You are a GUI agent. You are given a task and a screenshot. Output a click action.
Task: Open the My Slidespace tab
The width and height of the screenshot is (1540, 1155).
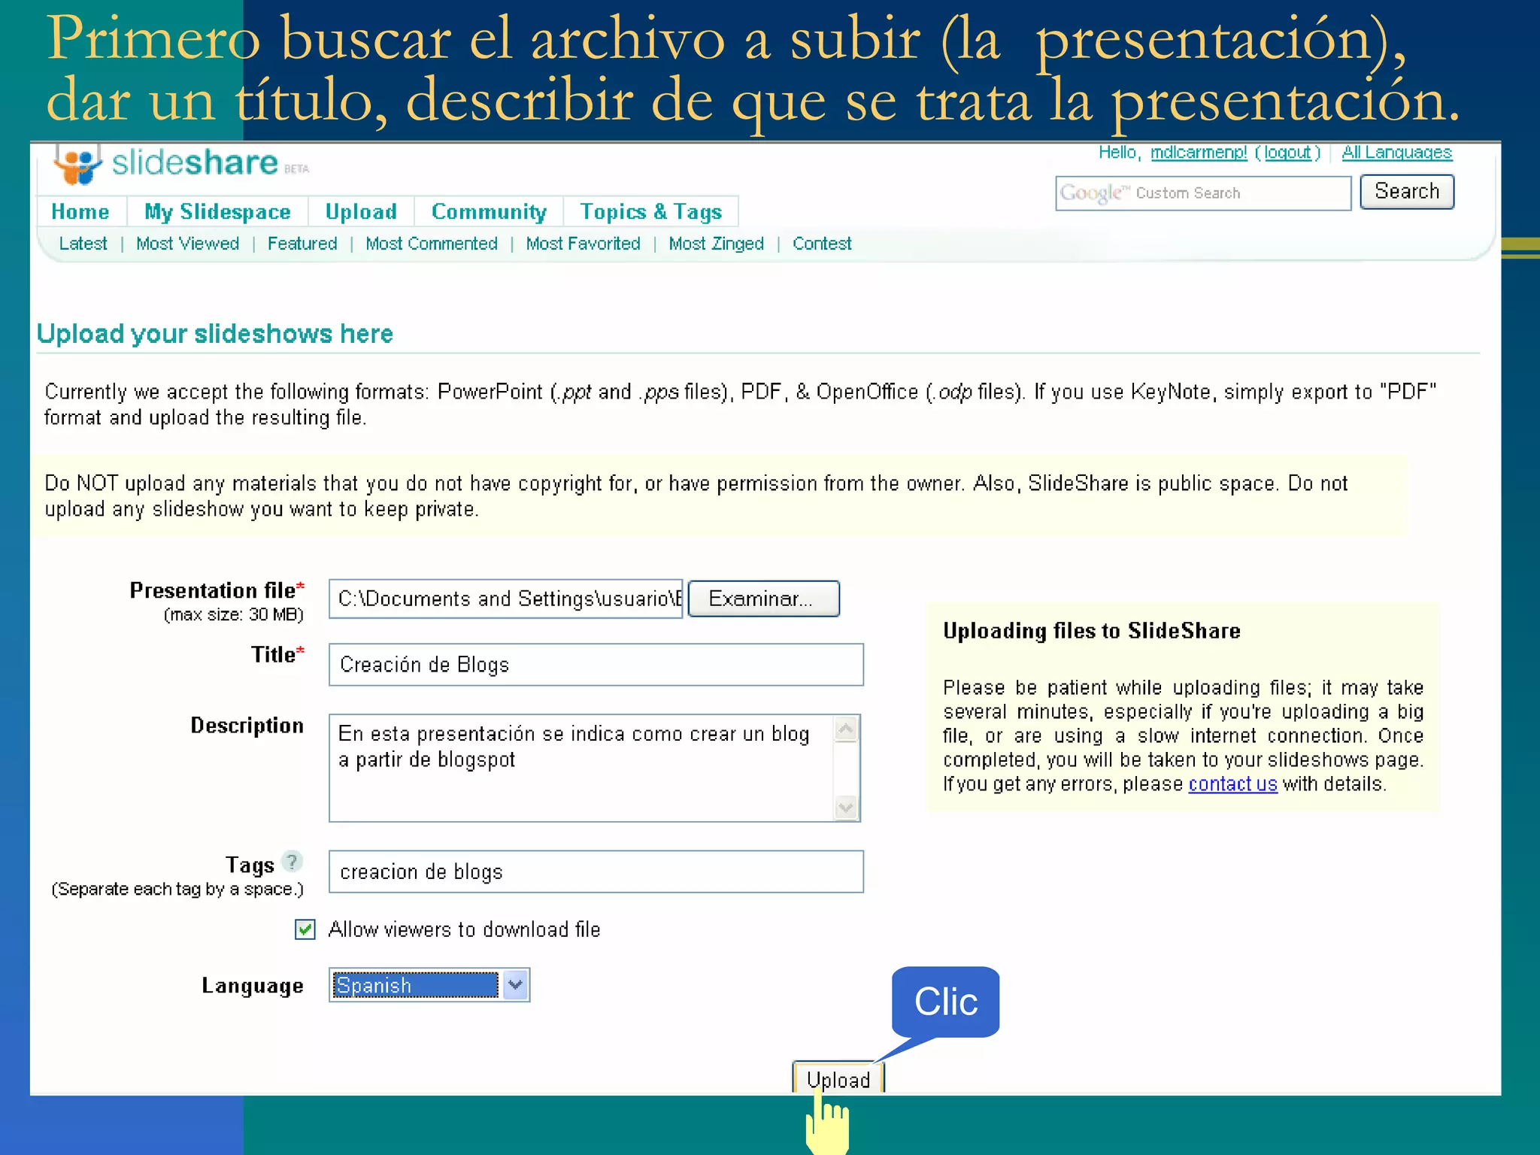[217, 212]
